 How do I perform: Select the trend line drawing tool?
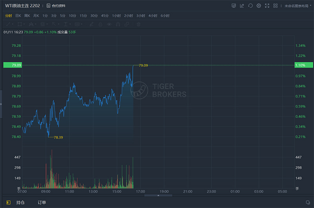[x=8, y=24]
